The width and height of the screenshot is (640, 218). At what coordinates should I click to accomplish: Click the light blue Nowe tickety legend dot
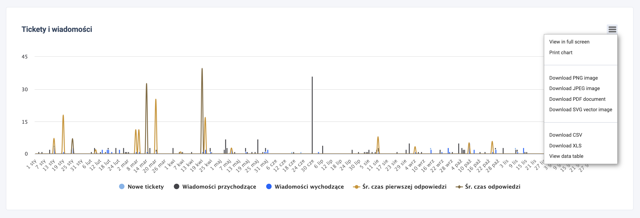click(x=122, y=187)
